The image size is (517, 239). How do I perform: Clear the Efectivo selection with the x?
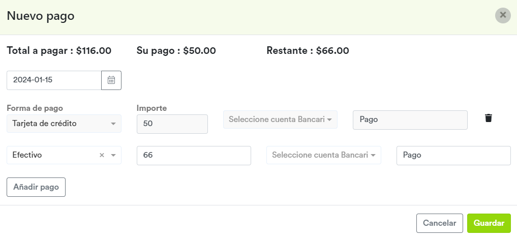[x=102, y=155]
